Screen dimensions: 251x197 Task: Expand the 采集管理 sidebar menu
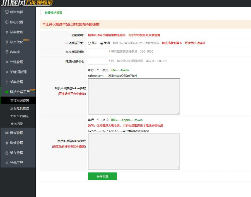(x=16, y=82)
